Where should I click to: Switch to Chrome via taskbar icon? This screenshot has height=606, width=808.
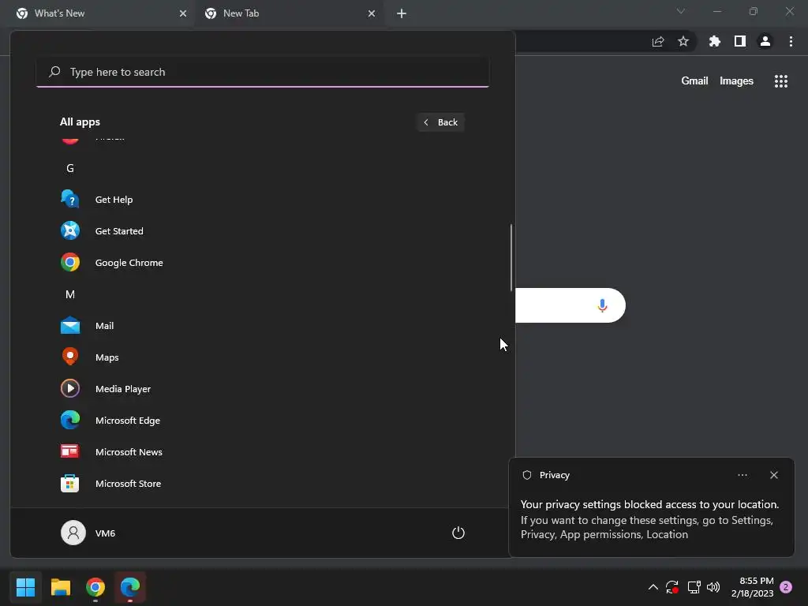pos(95,587)
